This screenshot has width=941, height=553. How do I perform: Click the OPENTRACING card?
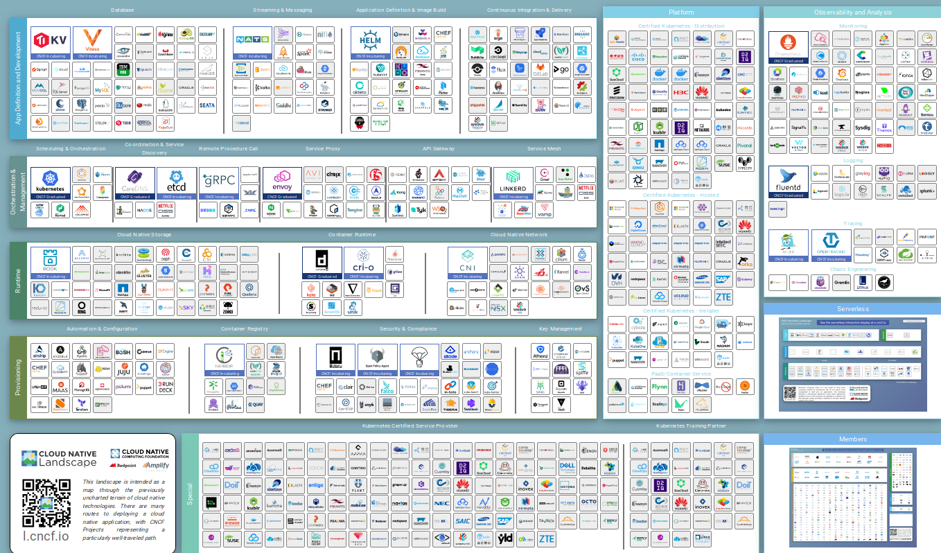pos(831,246)
